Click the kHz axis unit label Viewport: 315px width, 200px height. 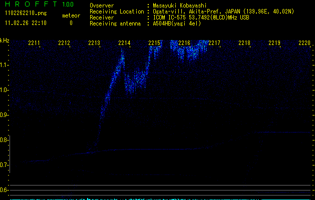(x=5, y=40)
